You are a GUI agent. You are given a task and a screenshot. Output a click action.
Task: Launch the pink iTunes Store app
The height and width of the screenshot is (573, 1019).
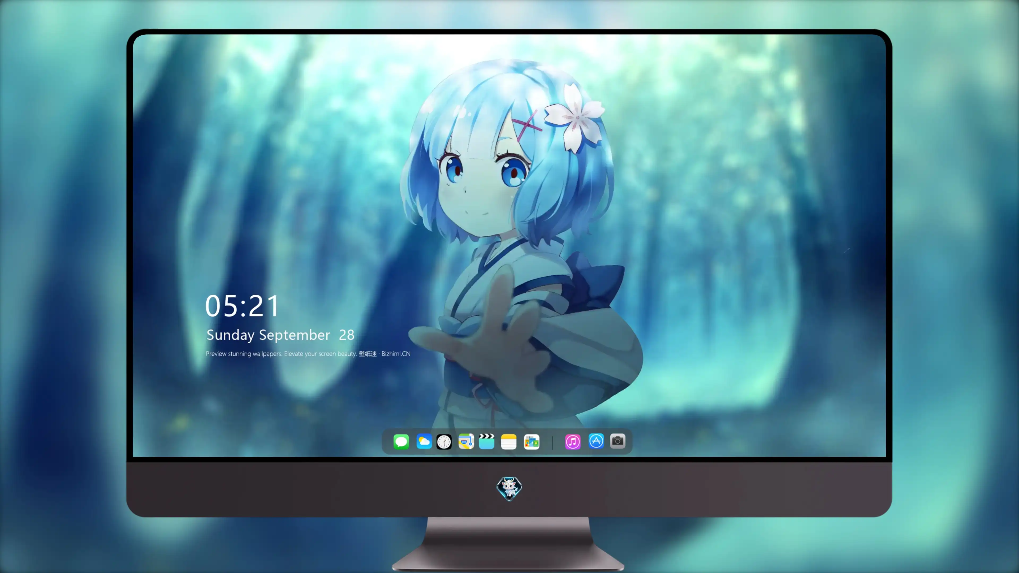click(573, 442)
